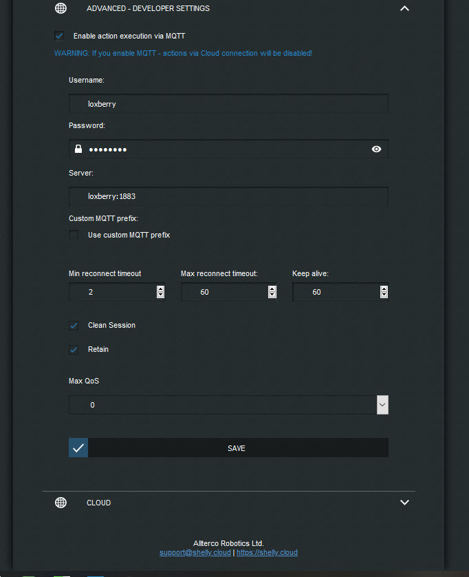This screenshot has height=577, width=469.
Task: Click the globe icon next to Cloud
Action: tap(61, 503)
